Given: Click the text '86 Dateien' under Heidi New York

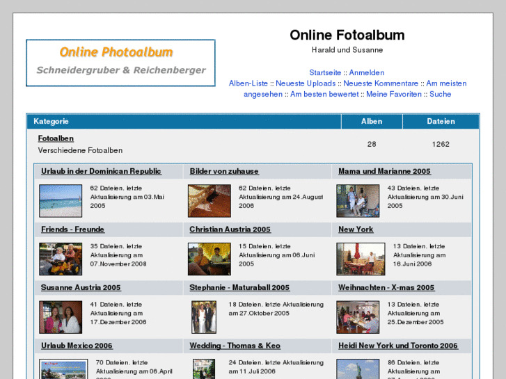Looking at the screenshot, I should click(414, 369).
